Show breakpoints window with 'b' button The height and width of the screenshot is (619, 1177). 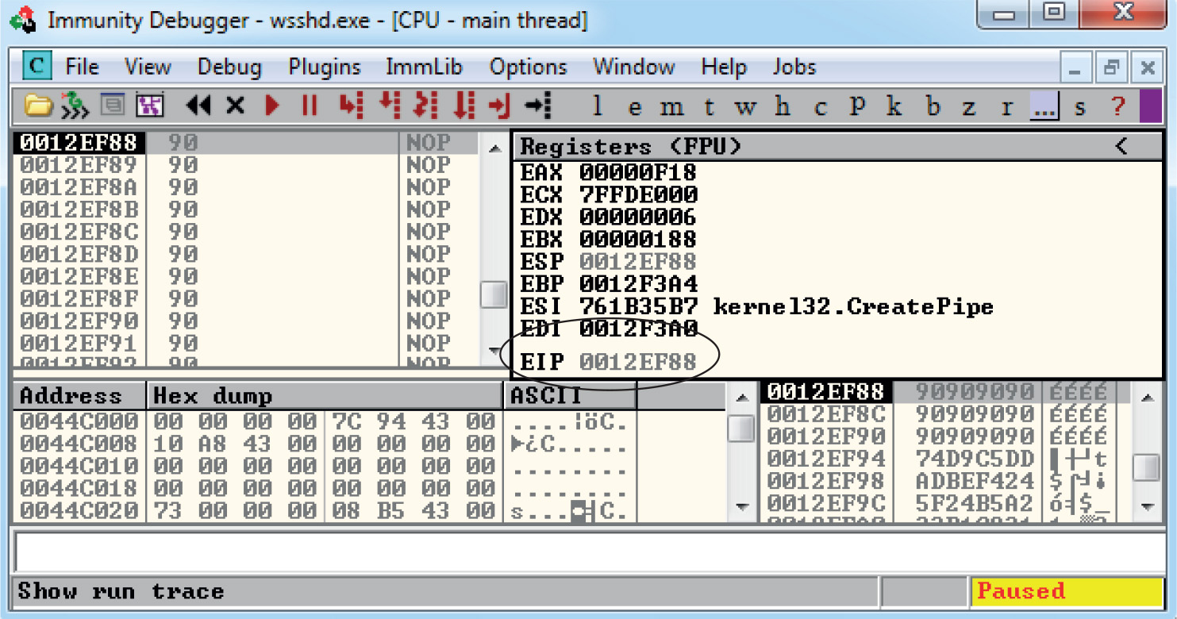coord(933,106)
